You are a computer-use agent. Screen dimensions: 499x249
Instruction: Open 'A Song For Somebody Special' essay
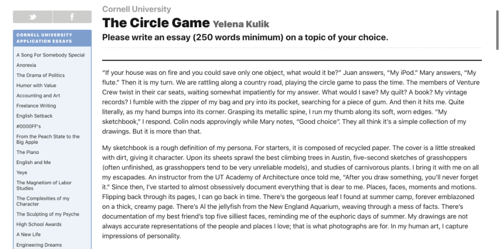pos(50,55)
